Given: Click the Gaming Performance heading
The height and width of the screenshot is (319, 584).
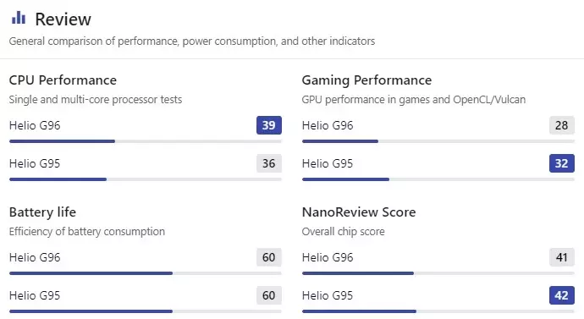Looking at the screenshot, I should click(366, 80).
